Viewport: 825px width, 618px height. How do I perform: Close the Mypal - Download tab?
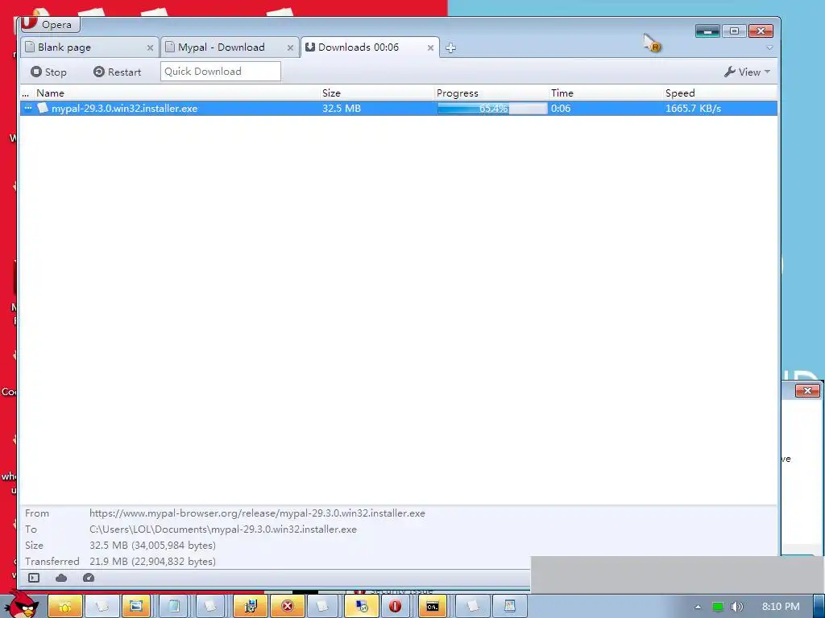(x=290, y=47)
